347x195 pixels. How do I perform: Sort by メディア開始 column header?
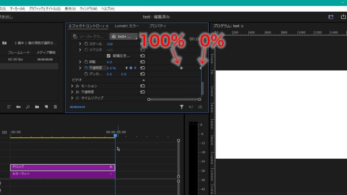point(46,52)
